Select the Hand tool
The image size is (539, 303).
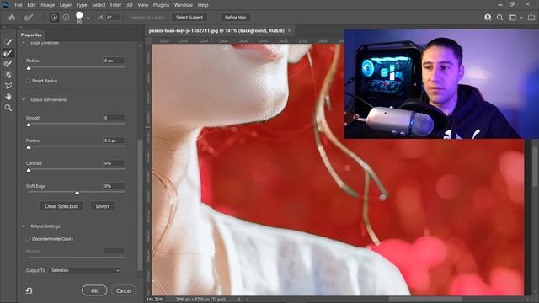pyautogui.click(x=8, y=97)
